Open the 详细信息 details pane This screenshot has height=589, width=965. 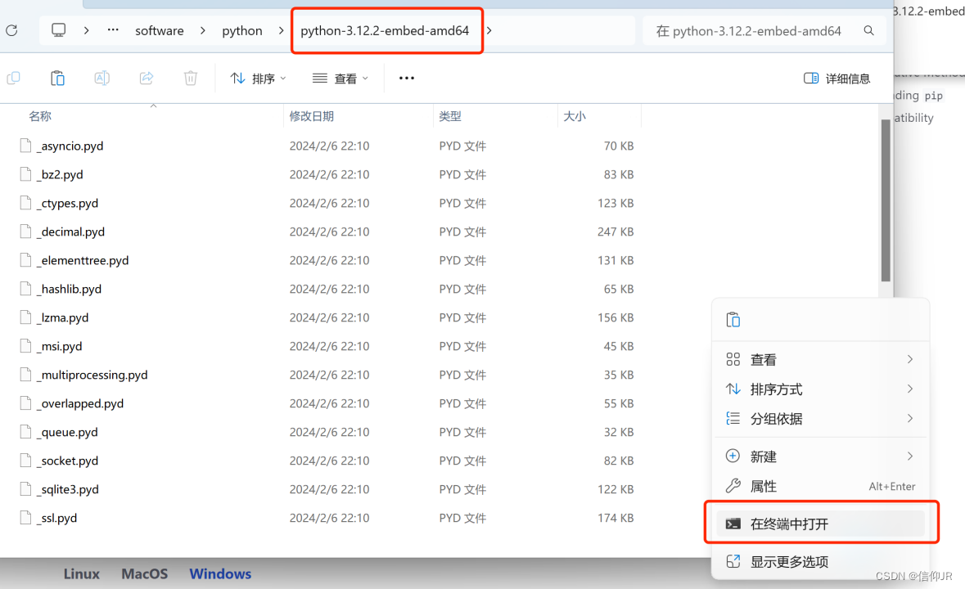point(836,78)
